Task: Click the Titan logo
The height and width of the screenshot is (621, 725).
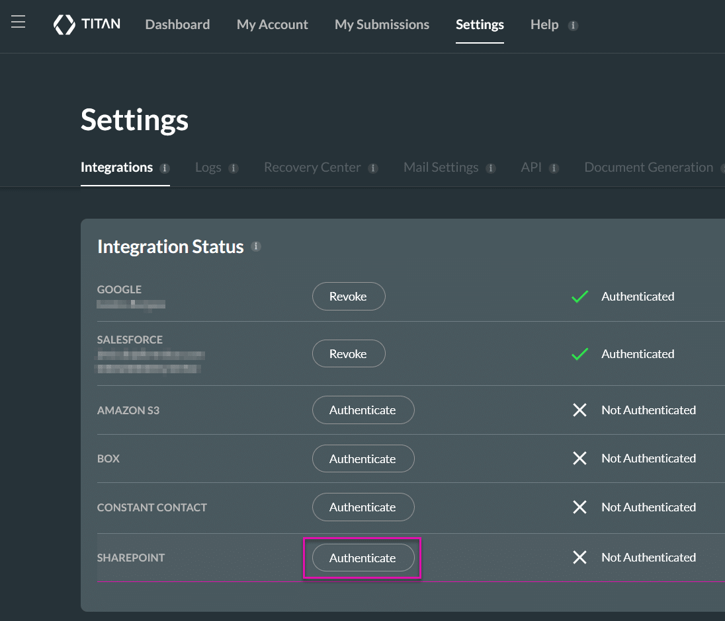Action: pyautogui.click(x=87, y=24)
